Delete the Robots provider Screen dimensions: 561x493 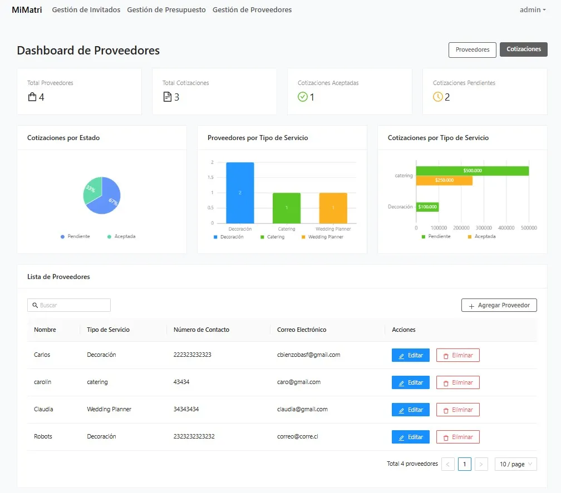pyautogui.click(x=457, y=437)
